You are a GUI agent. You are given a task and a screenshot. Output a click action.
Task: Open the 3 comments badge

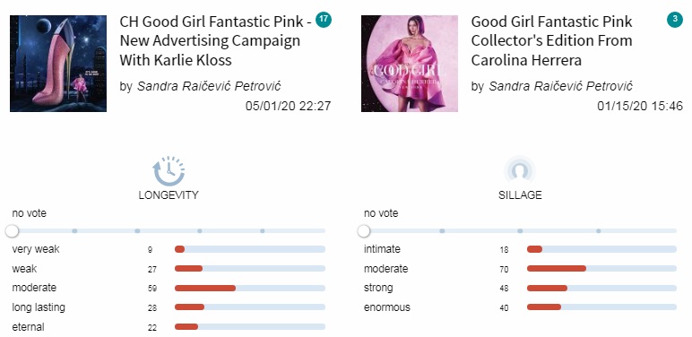tap(675, 20)
